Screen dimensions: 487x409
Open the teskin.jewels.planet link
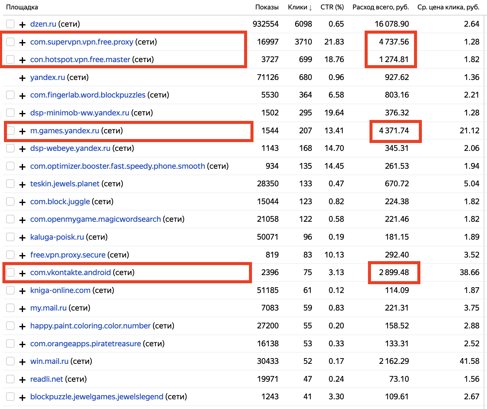click(x=65, y=184)
